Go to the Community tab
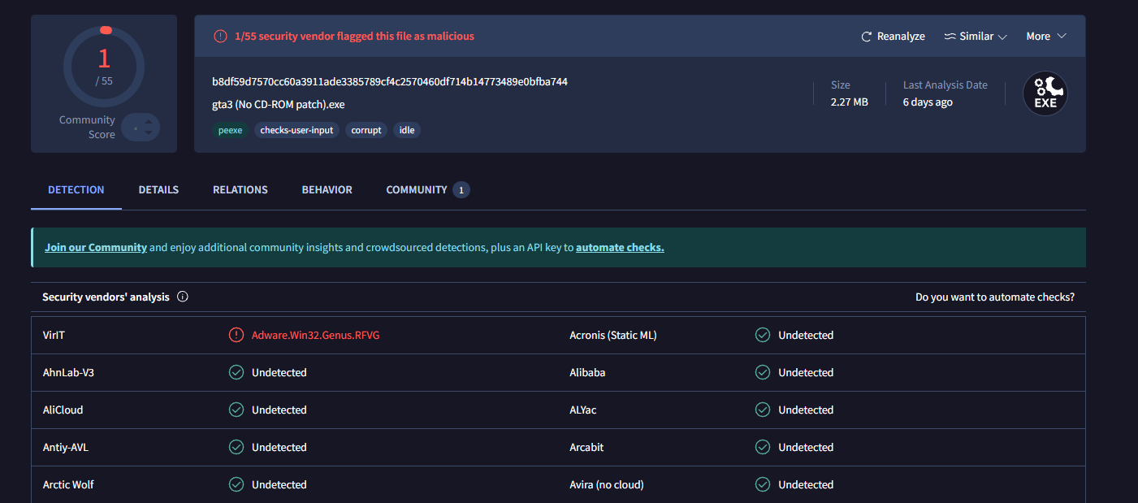 (x=417, y=189)
